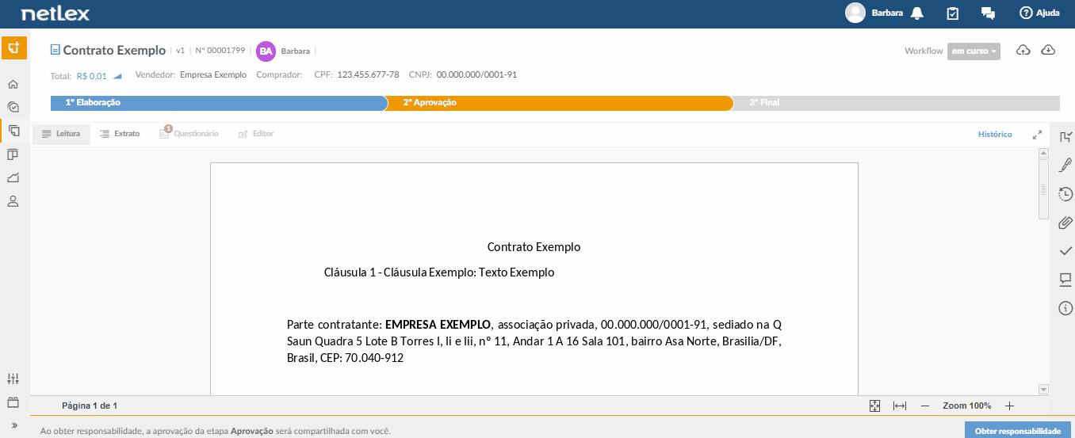Zoom out with the minus button
This screenshot has height=438, width=1075.
(924, 406)
